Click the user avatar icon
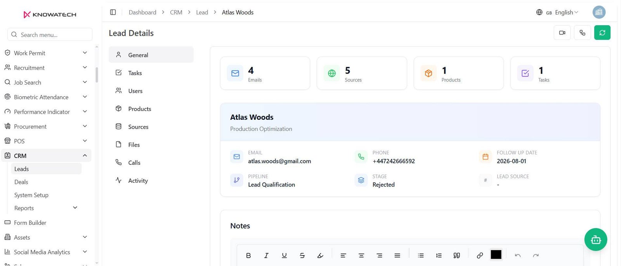 599,12
